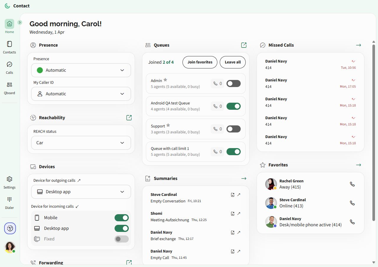Open Reachability in external view

tap(129, 118)
